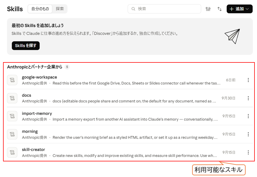The height and width of the screenshot is (177, 257).
Task: Click the skill count badge showing 5
Action: click(67, 67)
